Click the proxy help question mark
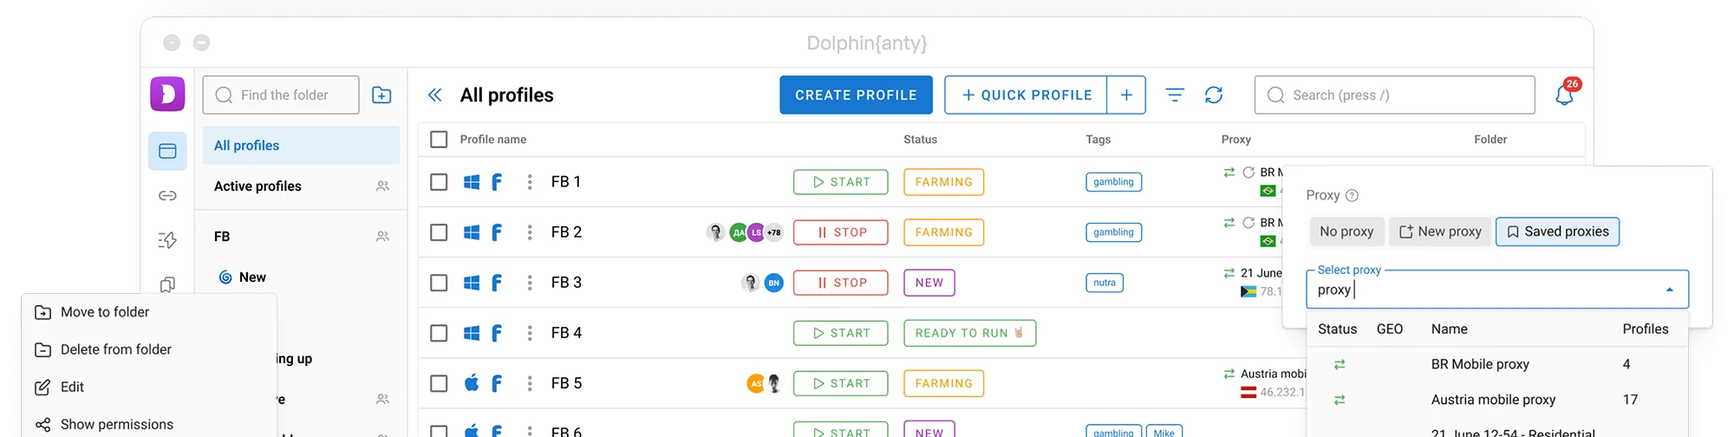Viewport: 1734px width, 437px height. point(1352,196)
